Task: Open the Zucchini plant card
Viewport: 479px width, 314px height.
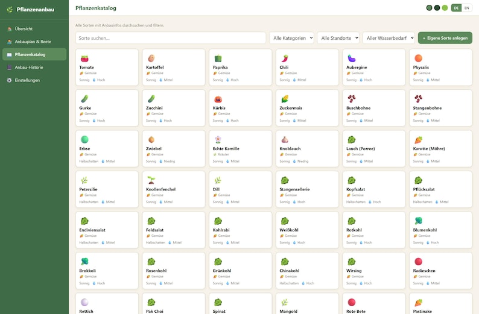Action: pyautogui.click(x=174, y=108)
